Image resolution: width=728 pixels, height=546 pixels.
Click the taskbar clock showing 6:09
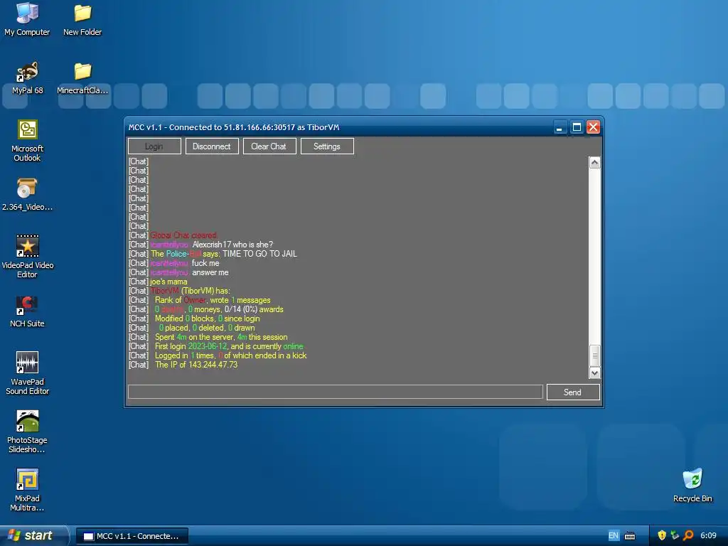(709, 535)
